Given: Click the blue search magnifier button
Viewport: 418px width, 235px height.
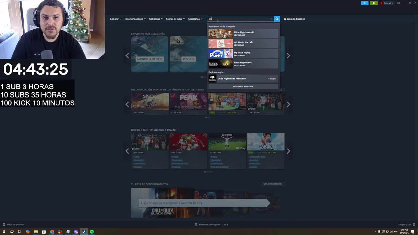Looking at the screenshot, I should (x=277, y=19).
